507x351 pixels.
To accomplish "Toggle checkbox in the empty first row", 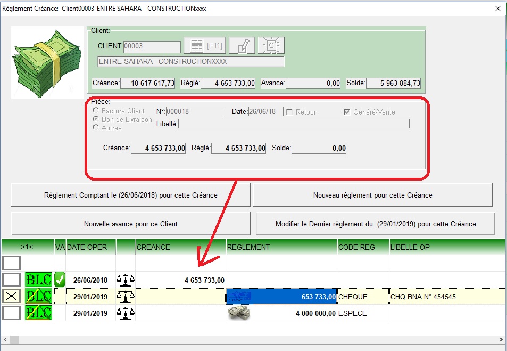I will point(12,263).
